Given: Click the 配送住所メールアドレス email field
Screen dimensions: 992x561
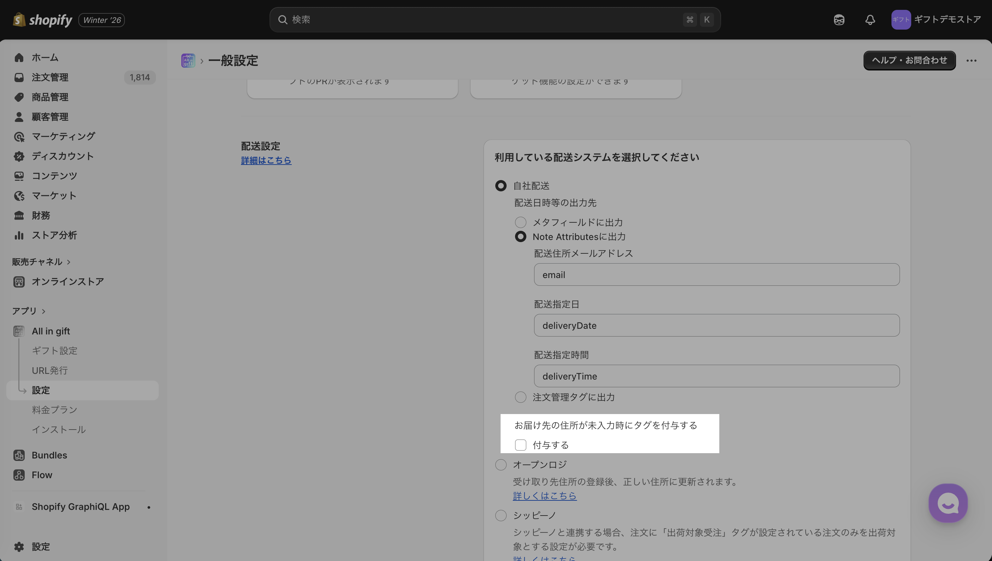Looking at the screenshot, I should coord(716,275).
